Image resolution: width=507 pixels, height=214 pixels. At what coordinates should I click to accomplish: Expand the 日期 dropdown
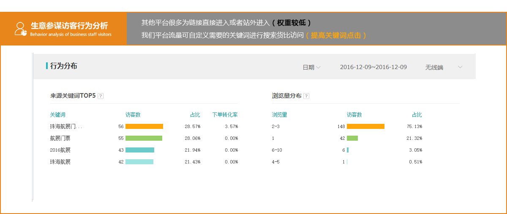(x=311, y=67)
